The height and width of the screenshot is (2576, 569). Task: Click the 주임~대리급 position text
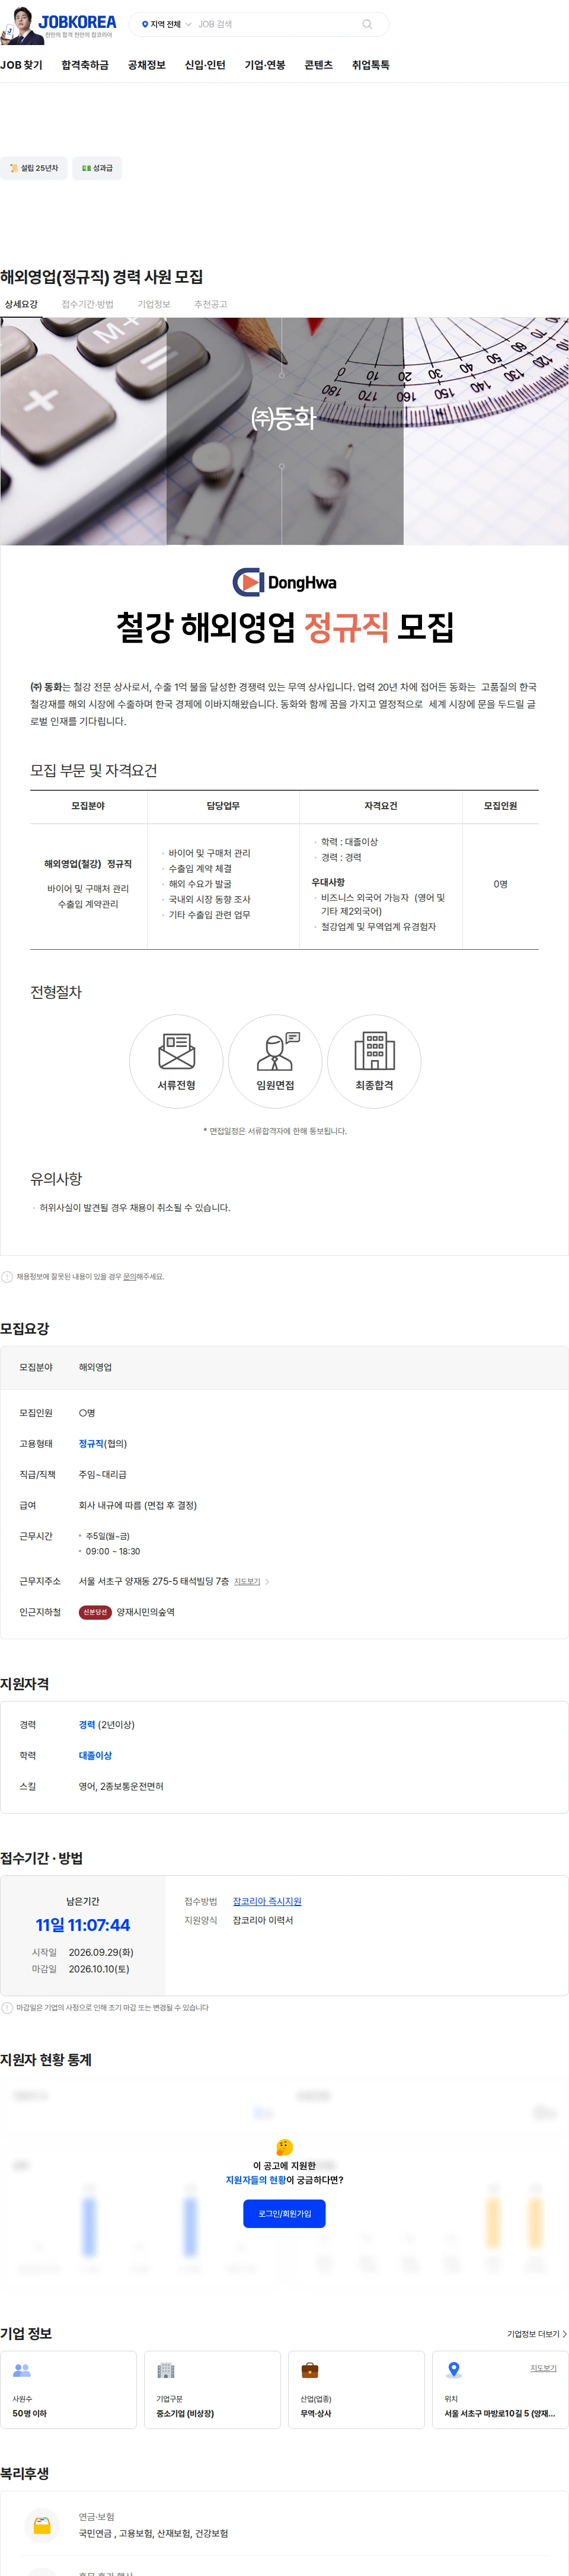click(x=103, y=1475)
